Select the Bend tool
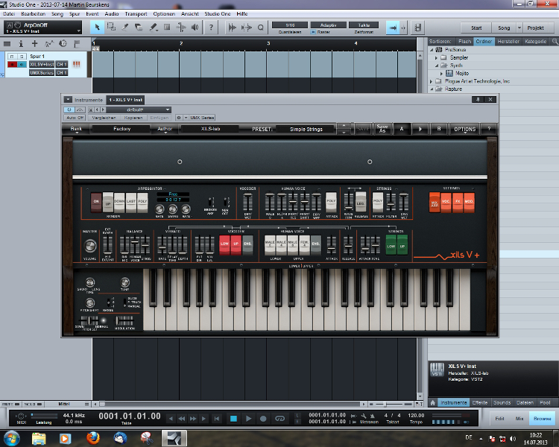The height and width of the screenshot is (447, 559). coord(181,28)
